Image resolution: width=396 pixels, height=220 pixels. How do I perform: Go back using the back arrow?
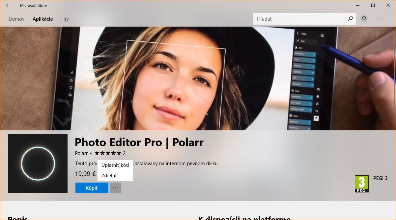[8, 5]
